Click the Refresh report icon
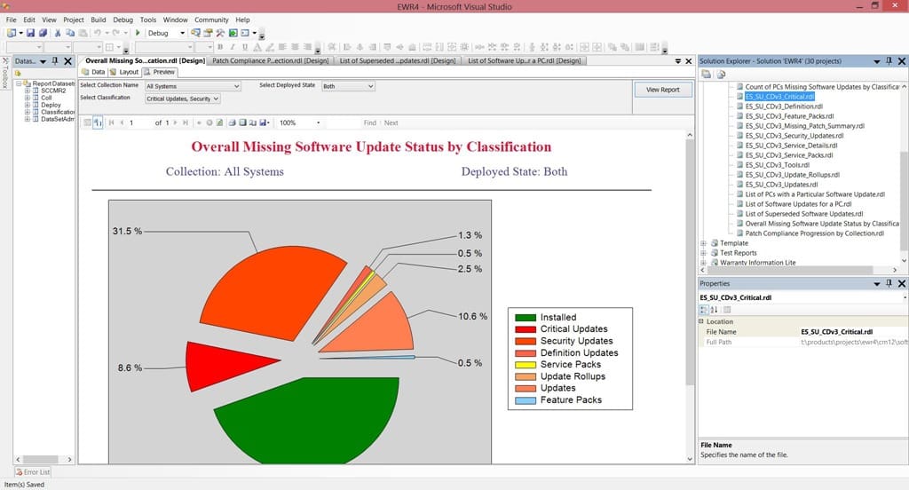This screenshot has width=909, height=490. tap(220, 122)
